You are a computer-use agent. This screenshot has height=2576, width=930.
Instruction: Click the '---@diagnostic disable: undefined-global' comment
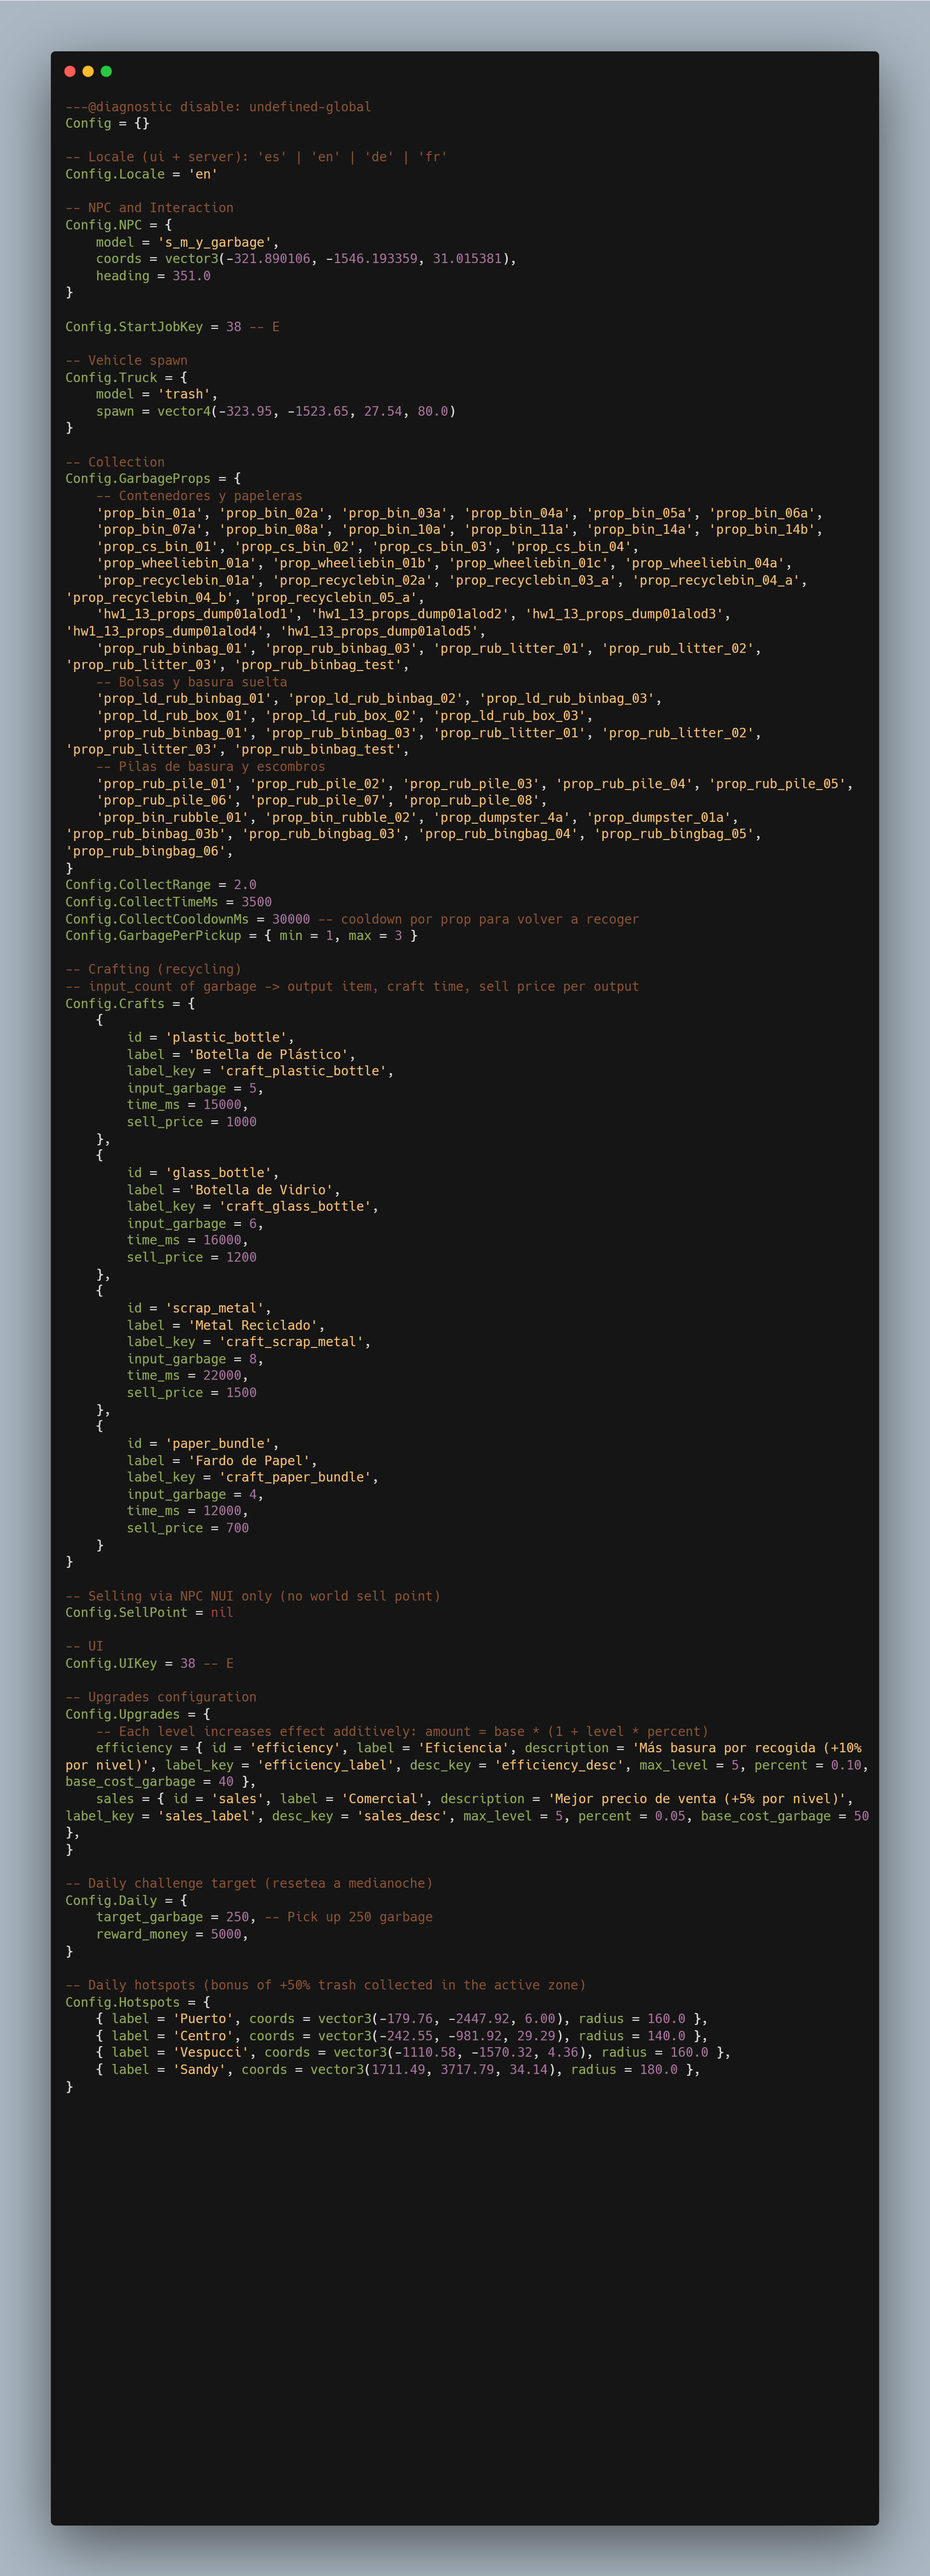click(x=218, y=107)
